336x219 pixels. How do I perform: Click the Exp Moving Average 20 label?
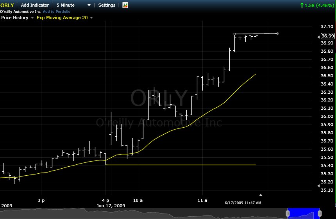(62, 18)
